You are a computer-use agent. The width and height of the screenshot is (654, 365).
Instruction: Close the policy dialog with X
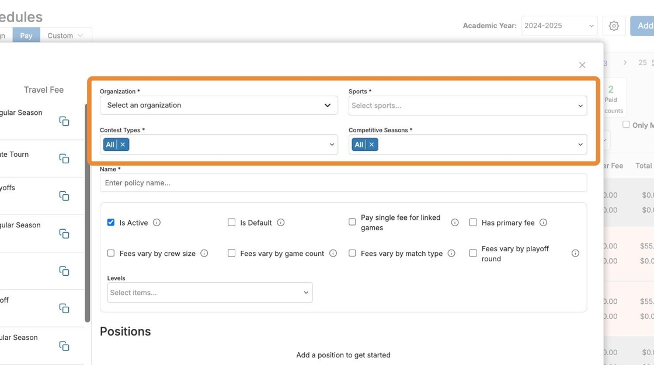point(582,65)
